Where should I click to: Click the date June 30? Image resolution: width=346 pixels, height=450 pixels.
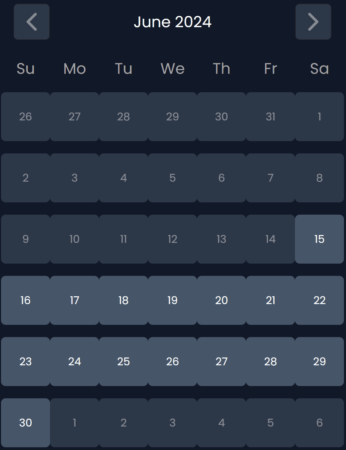tap(26, 423)
